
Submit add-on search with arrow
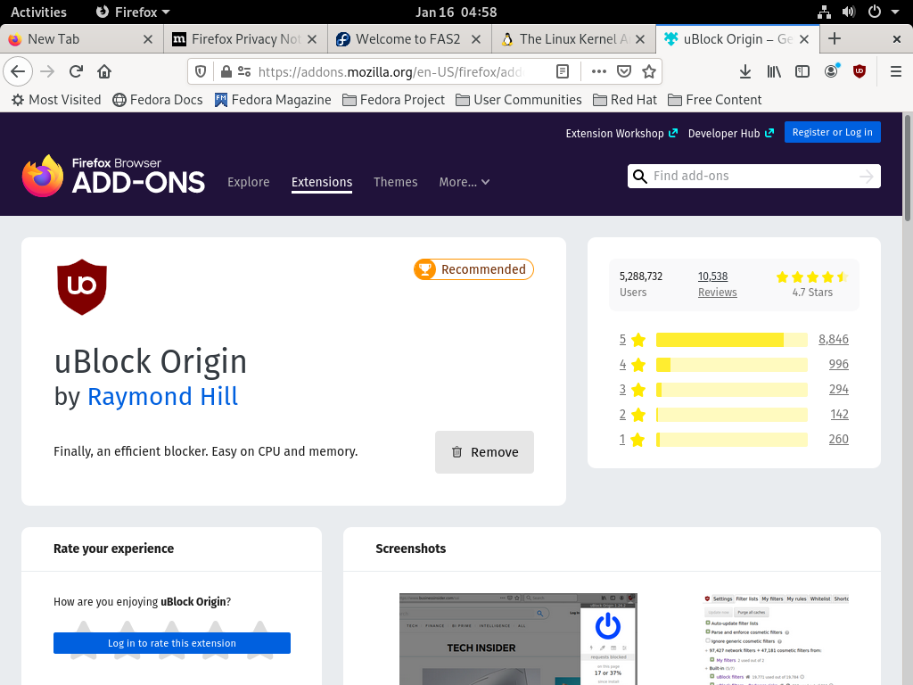(867, 176)
